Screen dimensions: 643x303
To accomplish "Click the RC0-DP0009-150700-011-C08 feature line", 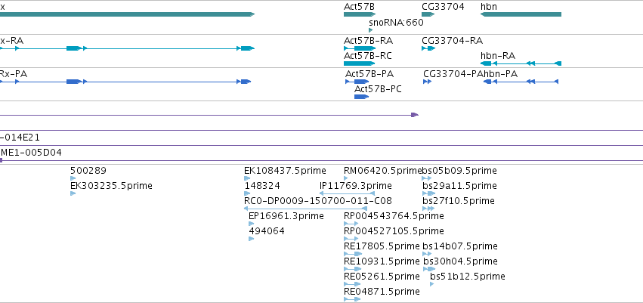I will [x=305, y=209].
